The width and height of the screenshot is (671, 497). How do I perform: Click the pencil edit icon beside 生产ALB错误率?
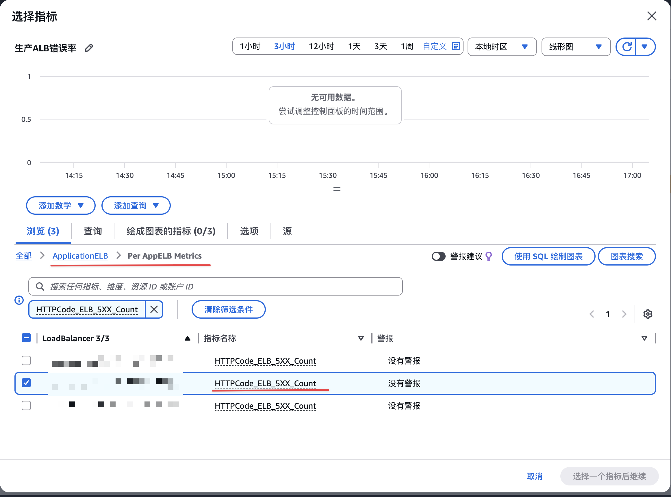coord(89,48)
